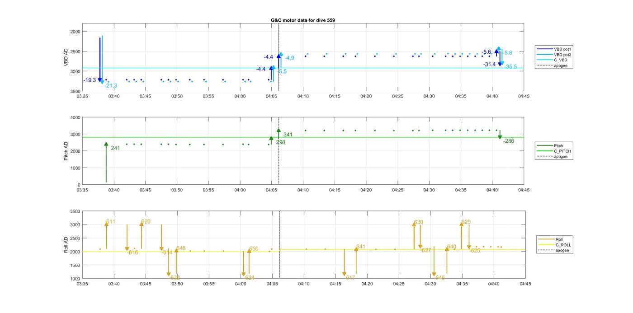Viewport: 633px width, 313px height.
Task: Click the '04:45' tick under the Roll plot
Action: (x=525, y=284)
